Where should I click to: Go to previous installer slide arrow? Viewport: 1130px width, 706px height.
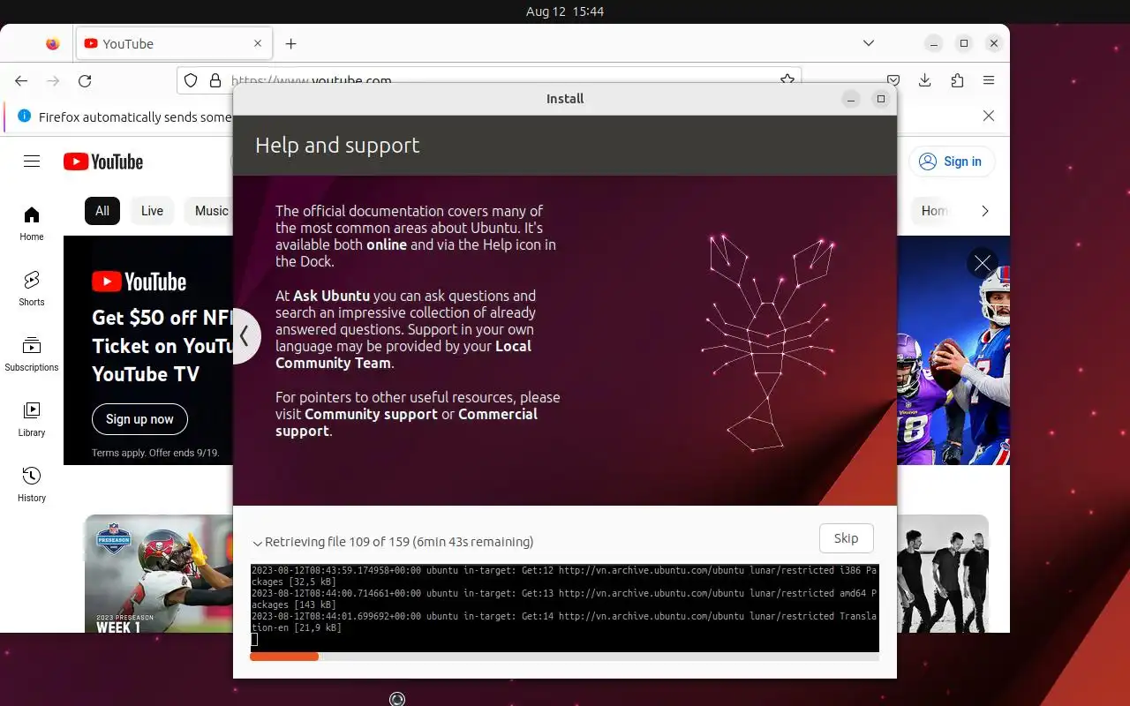click(245, 336)
